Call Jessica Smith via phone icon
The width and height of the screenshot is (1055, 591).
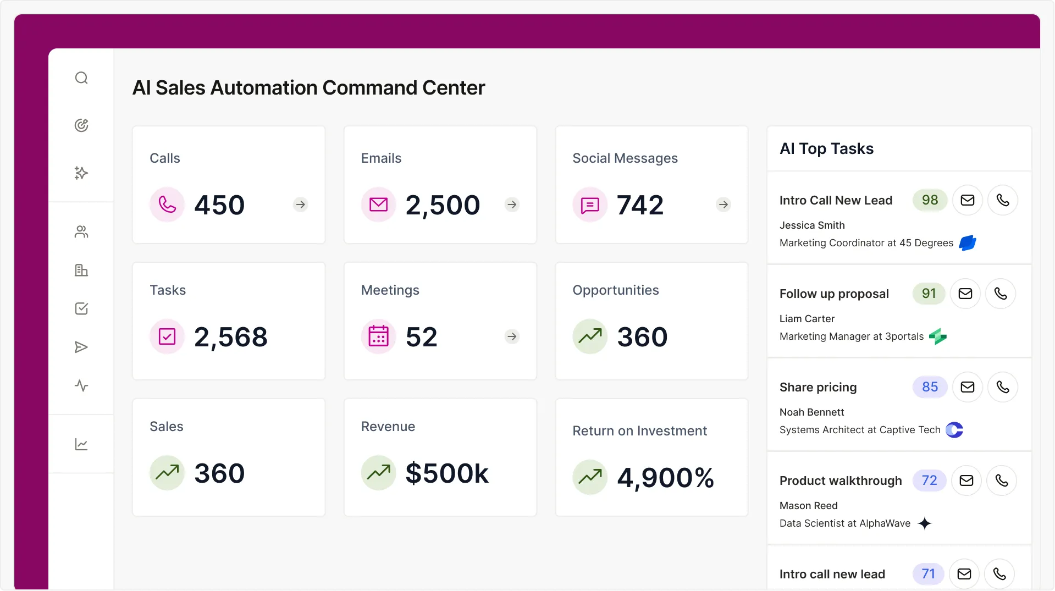(x=1003, y=200)
